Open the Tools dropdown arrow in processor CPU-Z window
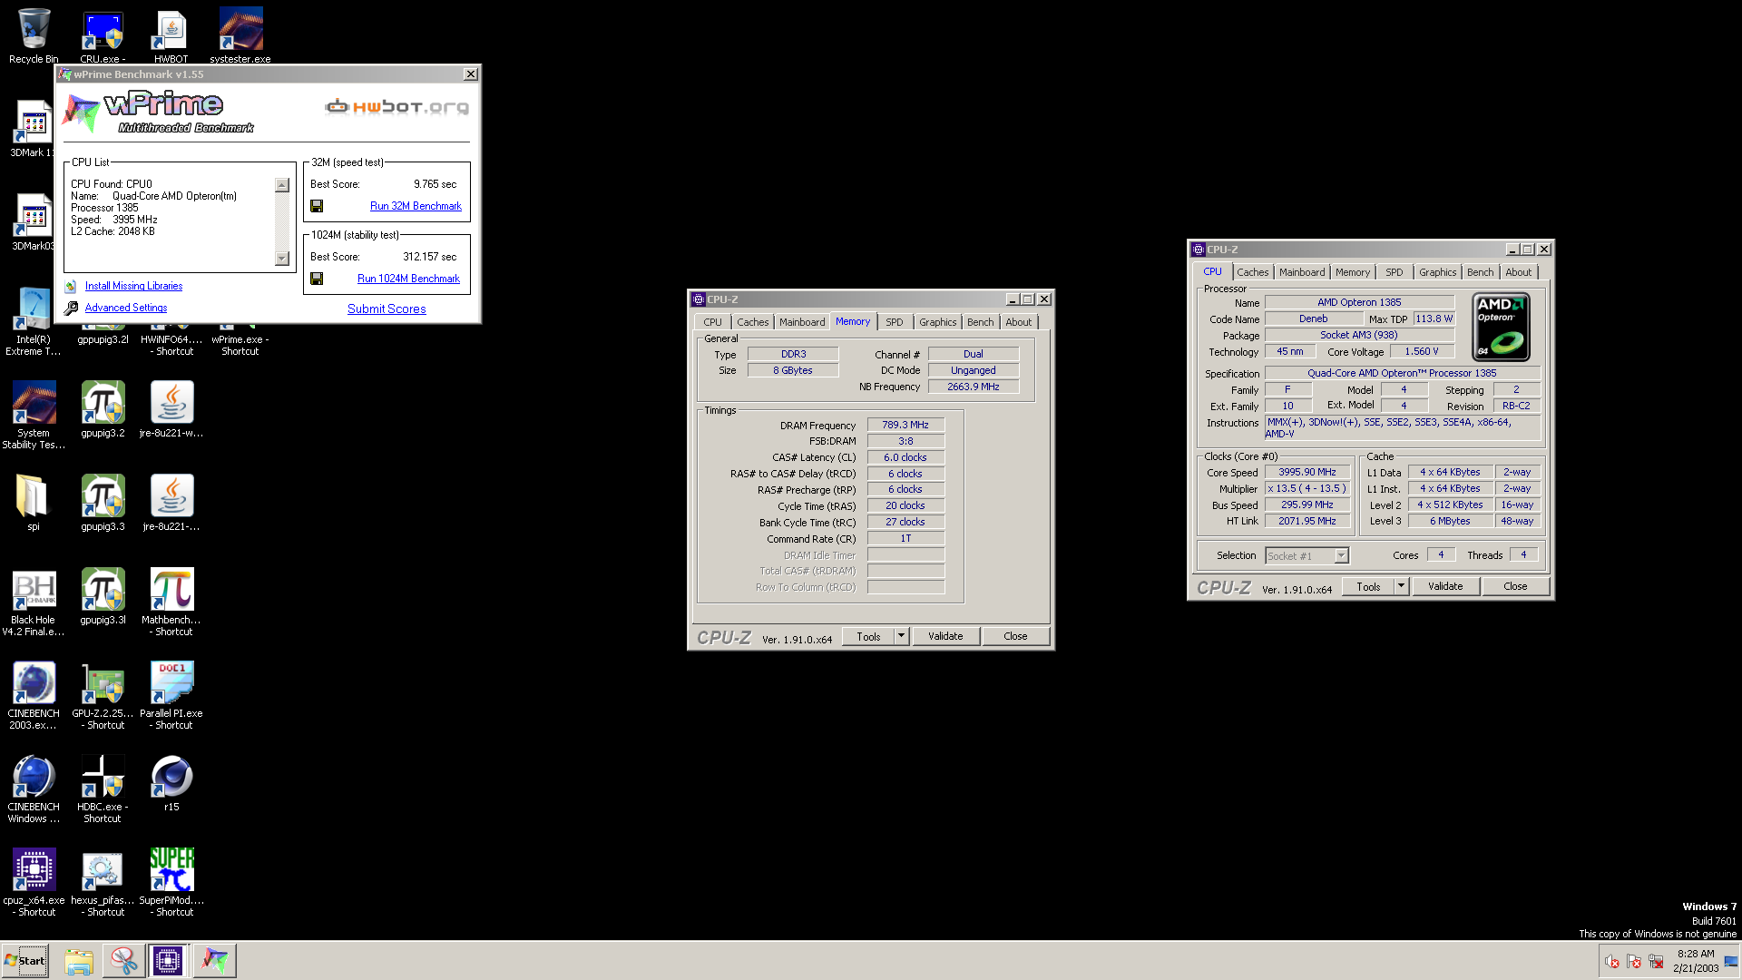 [1401, 586]
